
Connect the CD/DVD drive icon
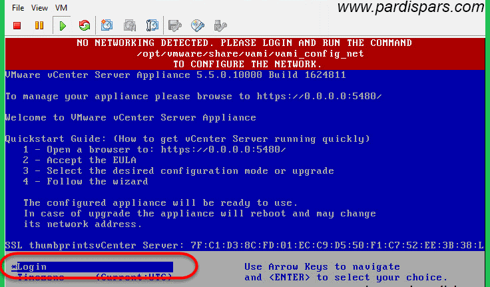click(198, 25)
